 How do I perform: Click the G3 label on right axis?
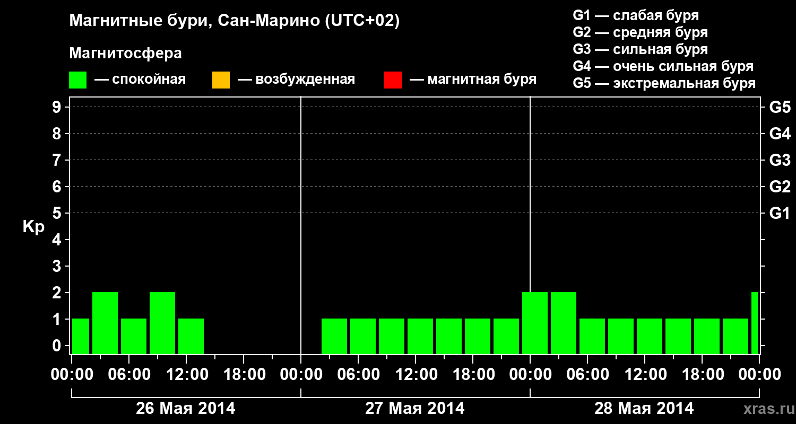click(x=780, y=160)
